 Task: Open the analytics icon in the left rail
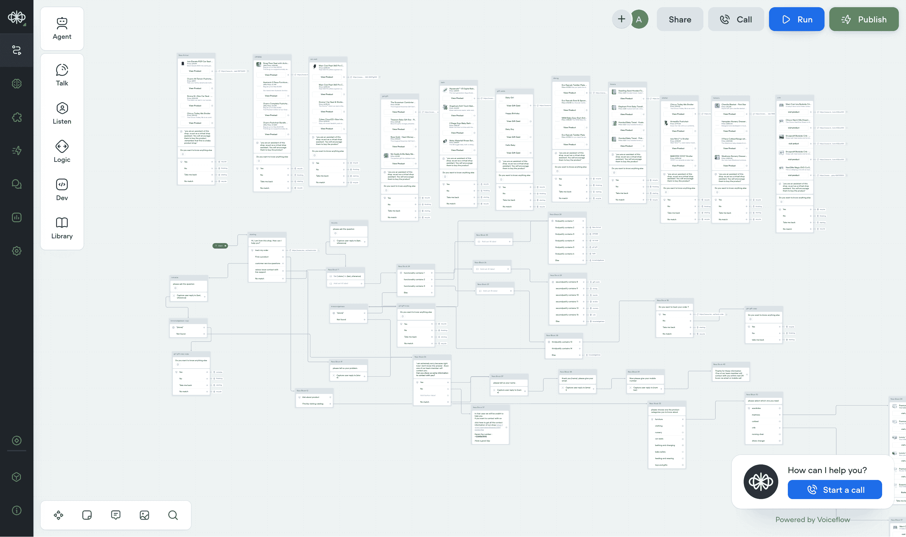(x=17, y=217)
